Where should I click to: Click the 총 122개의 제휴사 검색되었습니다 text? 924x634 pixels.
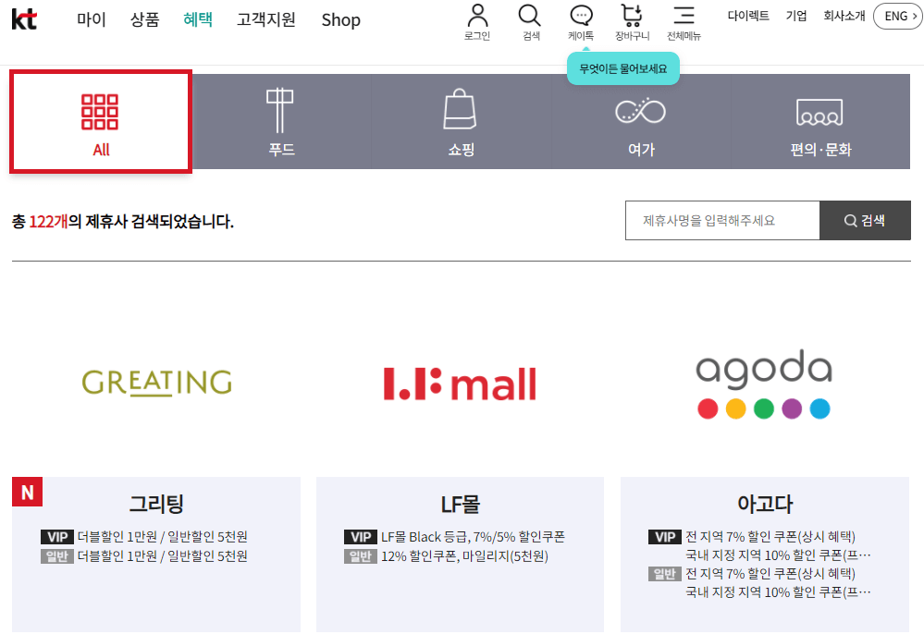[123, 221]
